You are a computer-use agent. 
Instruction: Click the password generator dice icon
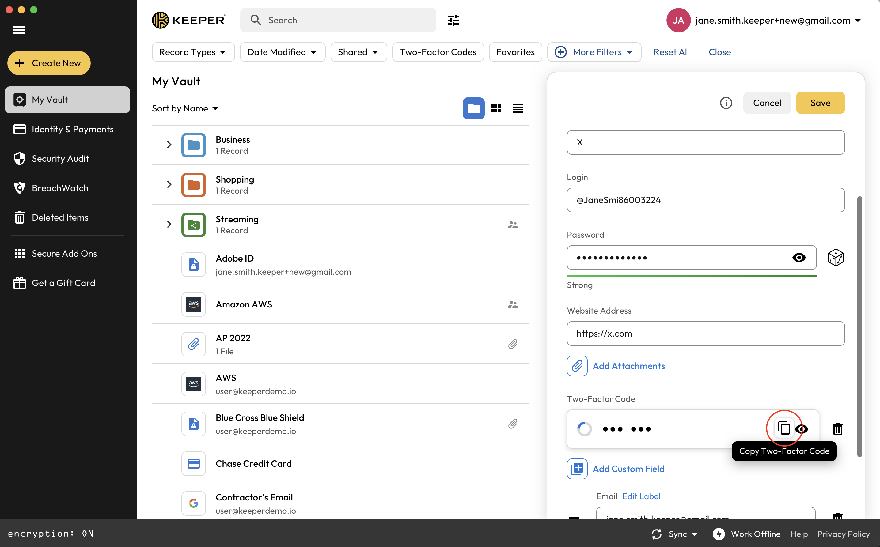(836, 258)
